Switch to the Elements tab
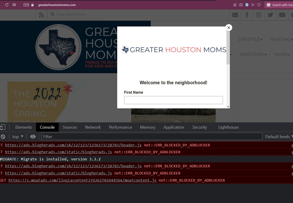 click(24, 127)
